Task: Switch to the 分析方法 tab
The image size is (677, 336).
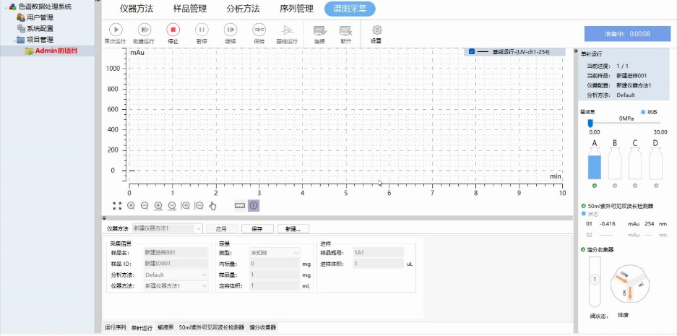Action: point(243,9)
